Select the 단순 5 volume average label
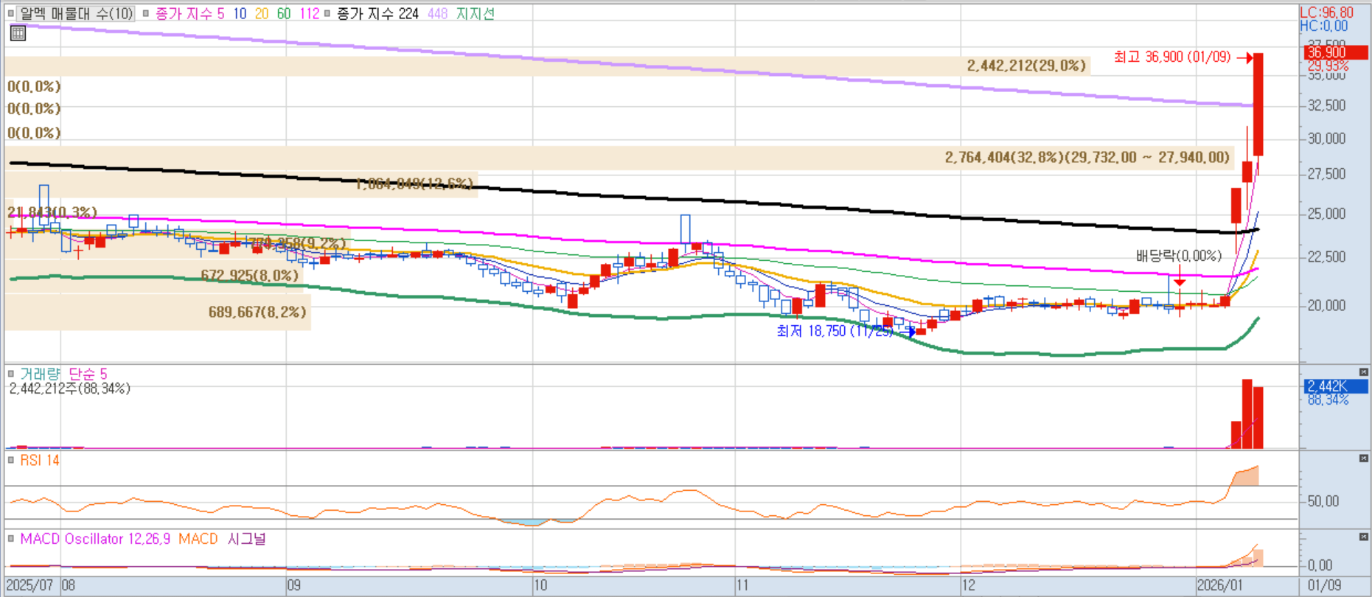 [88, 374]
